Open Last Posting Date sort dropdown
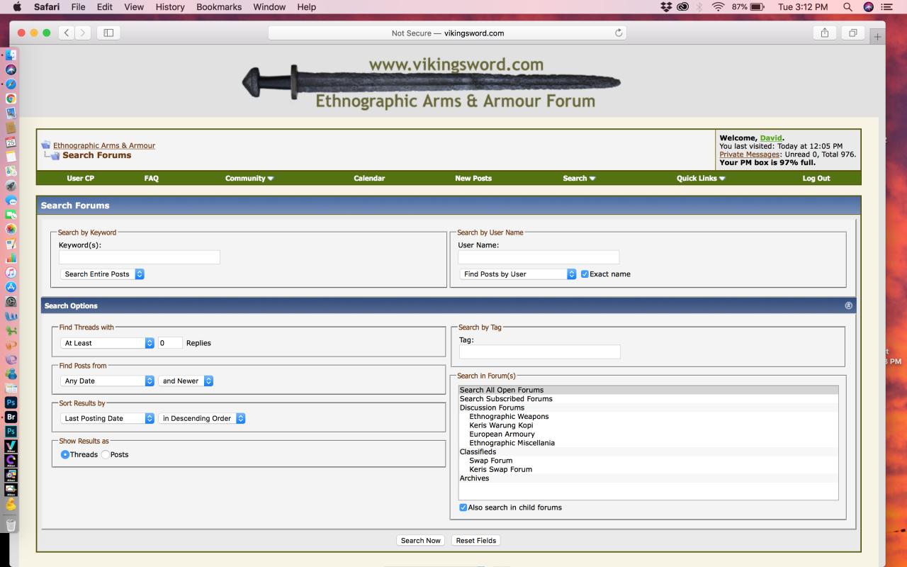This screenshot has width=907, height=567. click(107, 418)
